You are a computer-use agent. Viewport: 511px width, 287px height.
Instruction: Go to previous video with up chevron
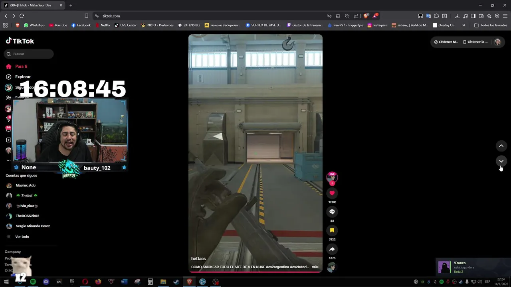[x=501, y=146]
